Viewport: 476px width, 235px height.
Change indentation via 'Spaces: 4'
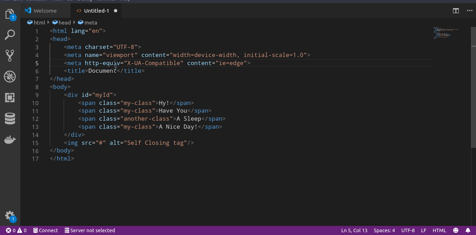tap(384, 230)
